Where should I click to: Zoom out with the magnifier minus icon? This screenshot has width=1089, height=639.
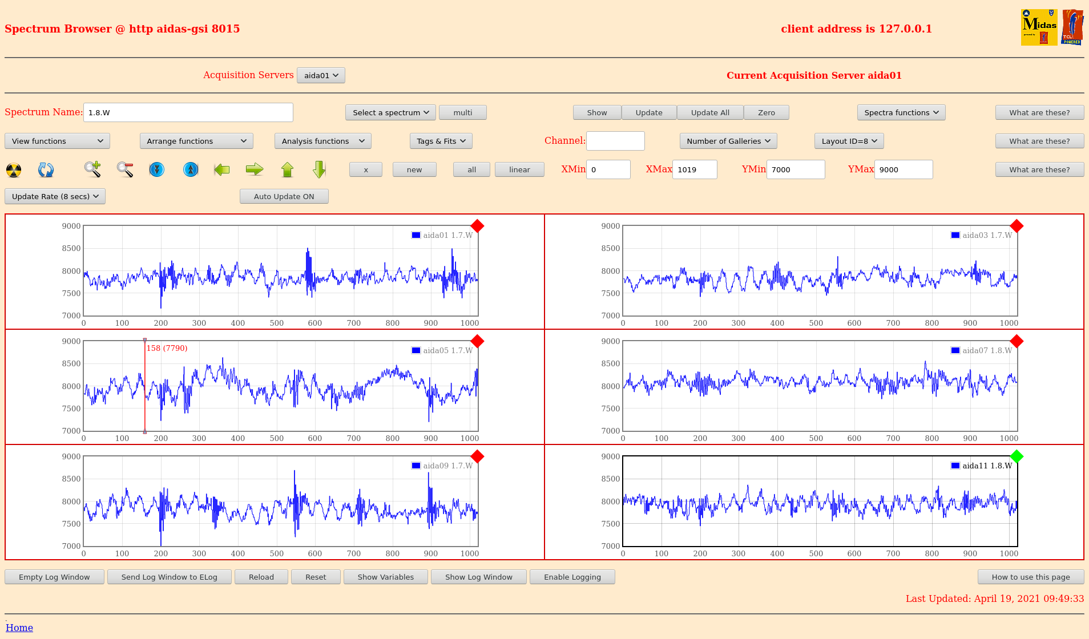(125, 169)
